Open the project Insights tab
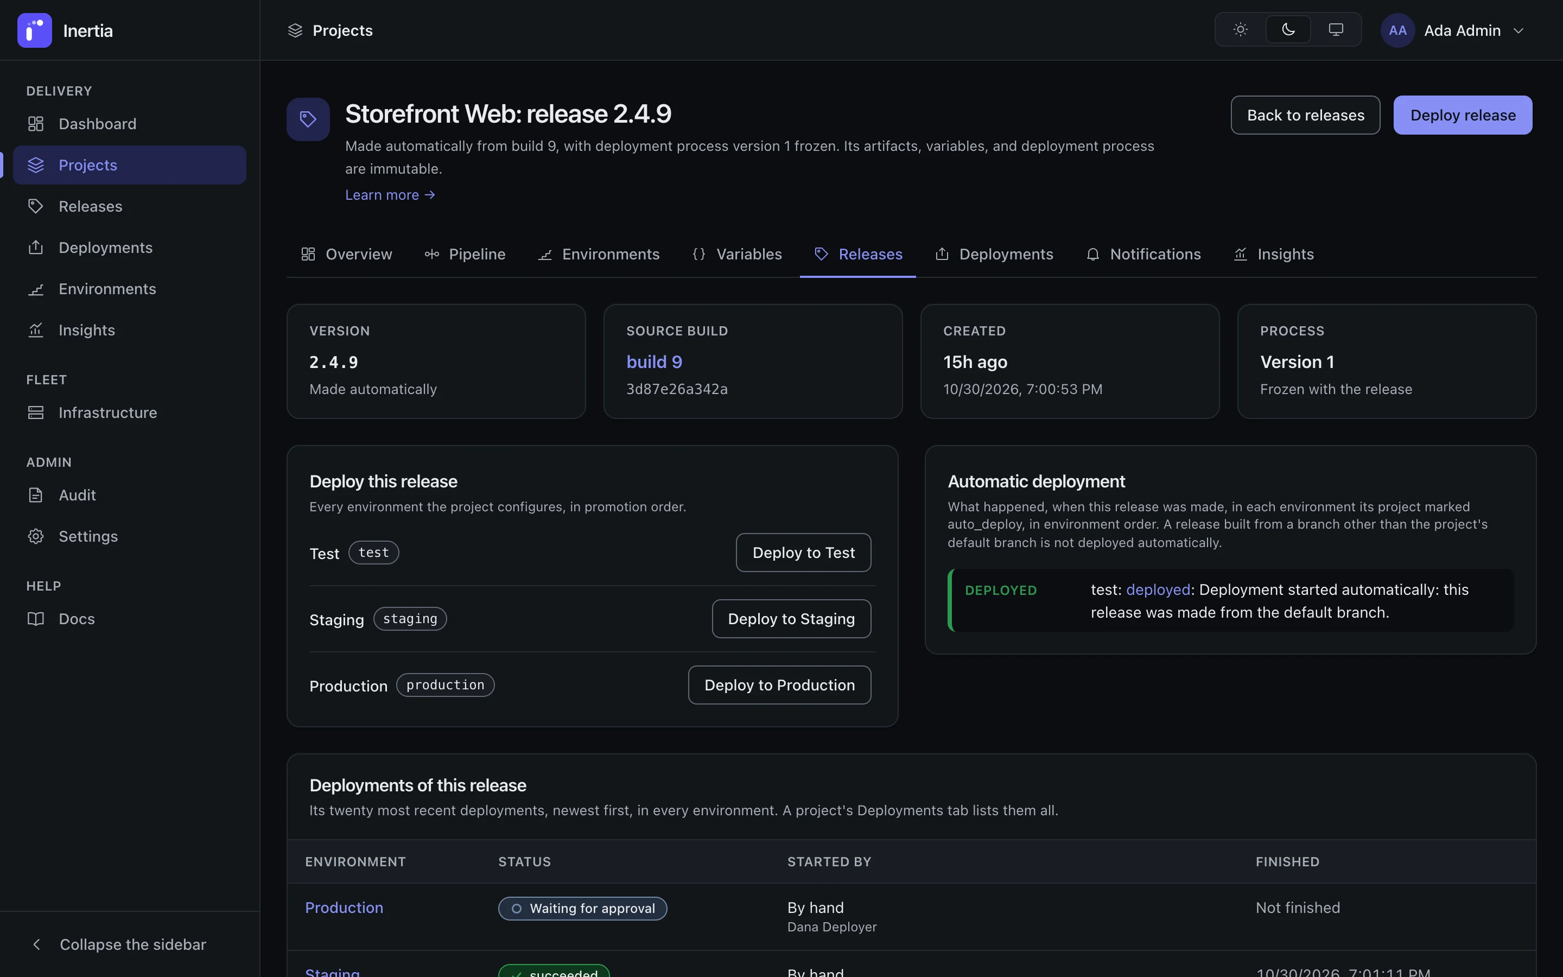 [1274, 254]
